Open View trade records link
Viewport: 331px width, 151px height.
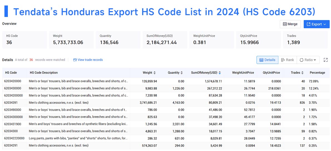tap(88, 60)
